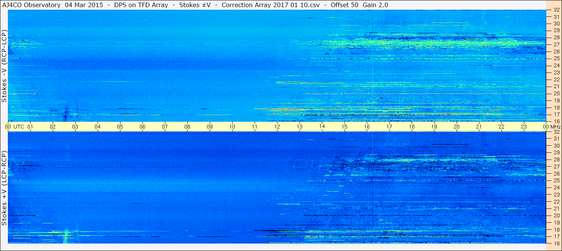This screenshot has width=562, height=251.
Task: Click the 18 MHz label of upper panel
Action: (x=556, y=108)
